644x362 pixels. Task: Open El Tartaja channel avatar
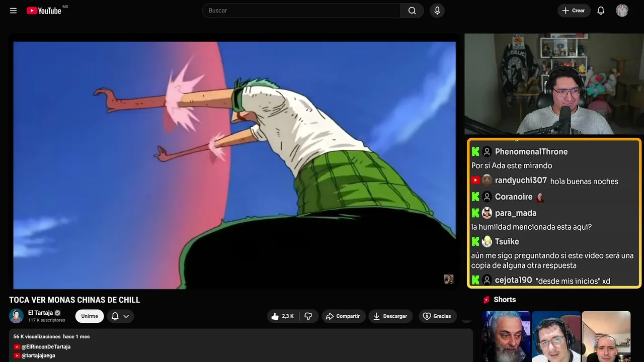(x=17, y=316)
